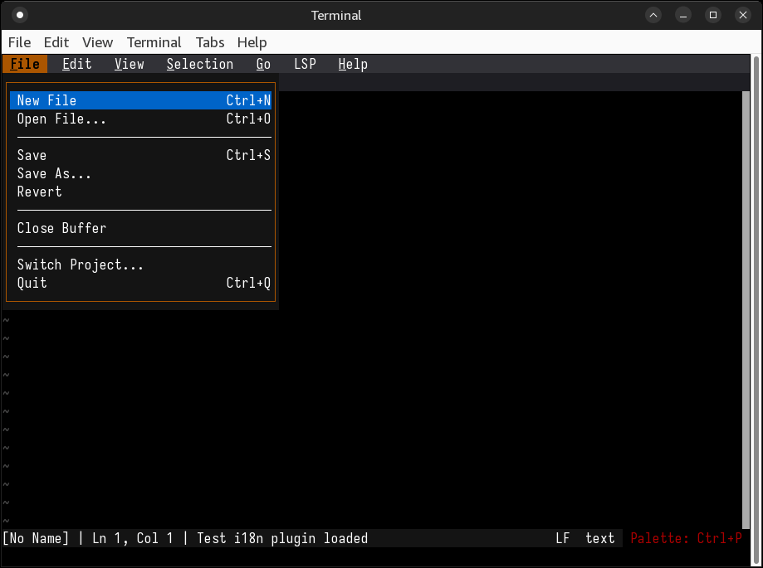Click the terminal window menu icon in title bar
The height and width of the screenshot is (568, 763).
tap(20, 15)
